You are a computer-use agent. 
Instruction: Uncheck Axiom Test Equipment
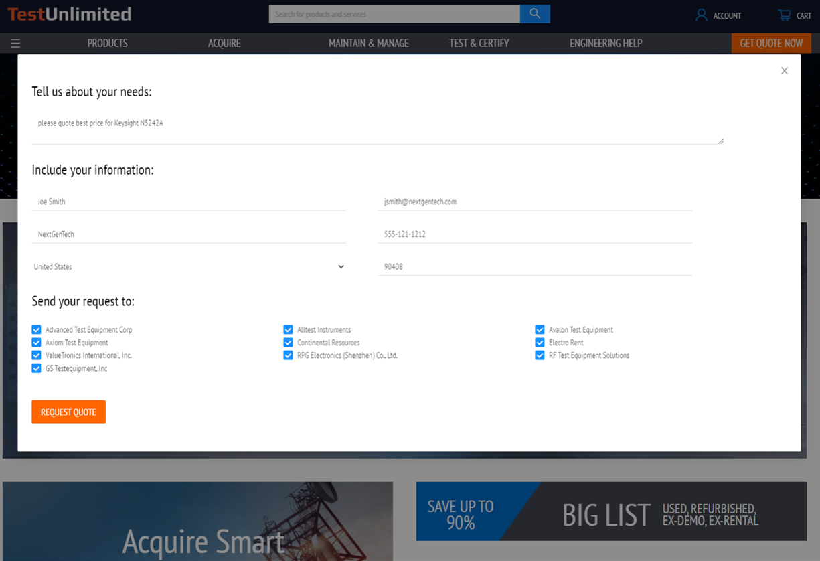tap(36, 343)
